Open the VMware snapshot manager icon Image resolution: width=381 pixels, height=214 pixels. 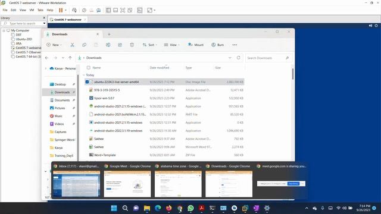coord(99,10)
